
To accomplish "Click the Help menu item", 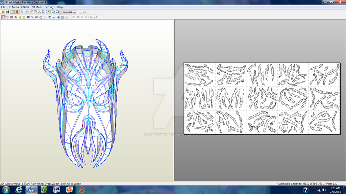I will (60, 7).
